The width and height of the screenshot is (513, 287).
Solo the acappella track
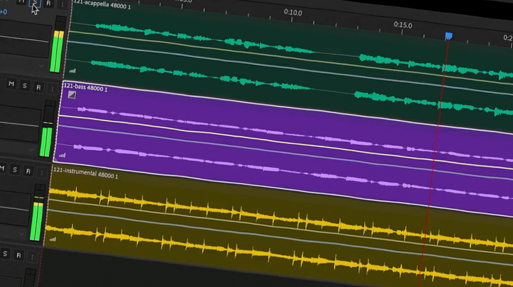(x=35, y=3)
